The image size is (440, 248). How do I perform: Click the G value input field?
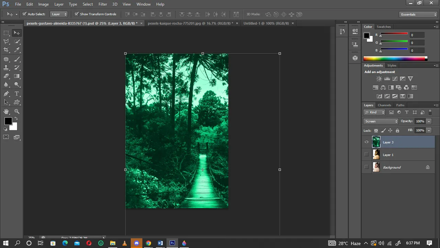coord(417,43)
